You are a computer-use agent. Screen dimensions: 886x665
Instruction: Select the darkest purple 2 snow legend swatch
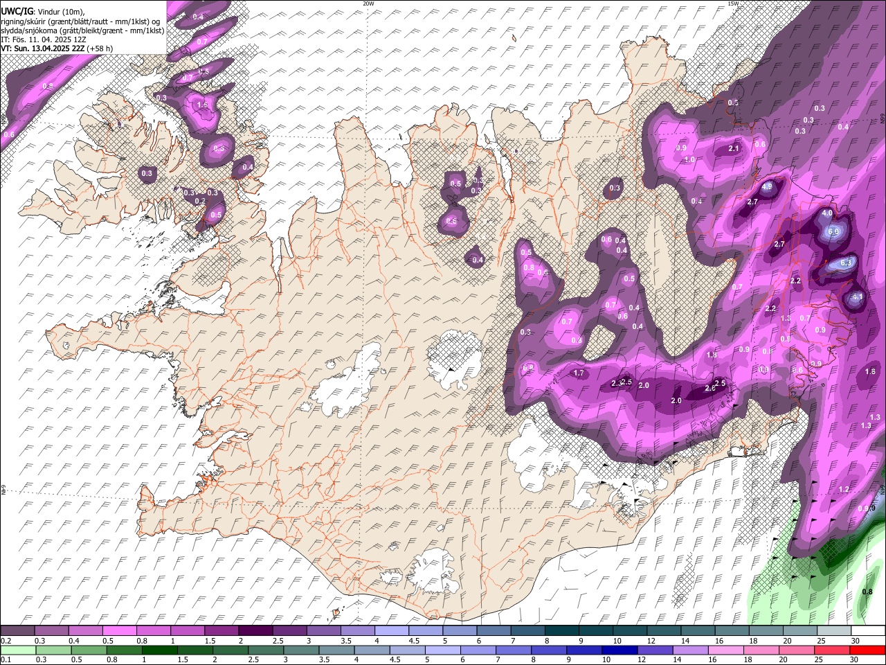coord(255,630)
